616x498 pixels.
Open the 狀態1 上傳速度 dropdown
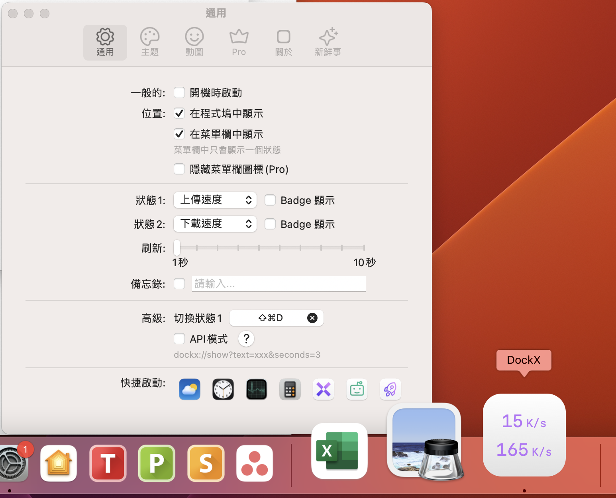click(x=215, y=200)
